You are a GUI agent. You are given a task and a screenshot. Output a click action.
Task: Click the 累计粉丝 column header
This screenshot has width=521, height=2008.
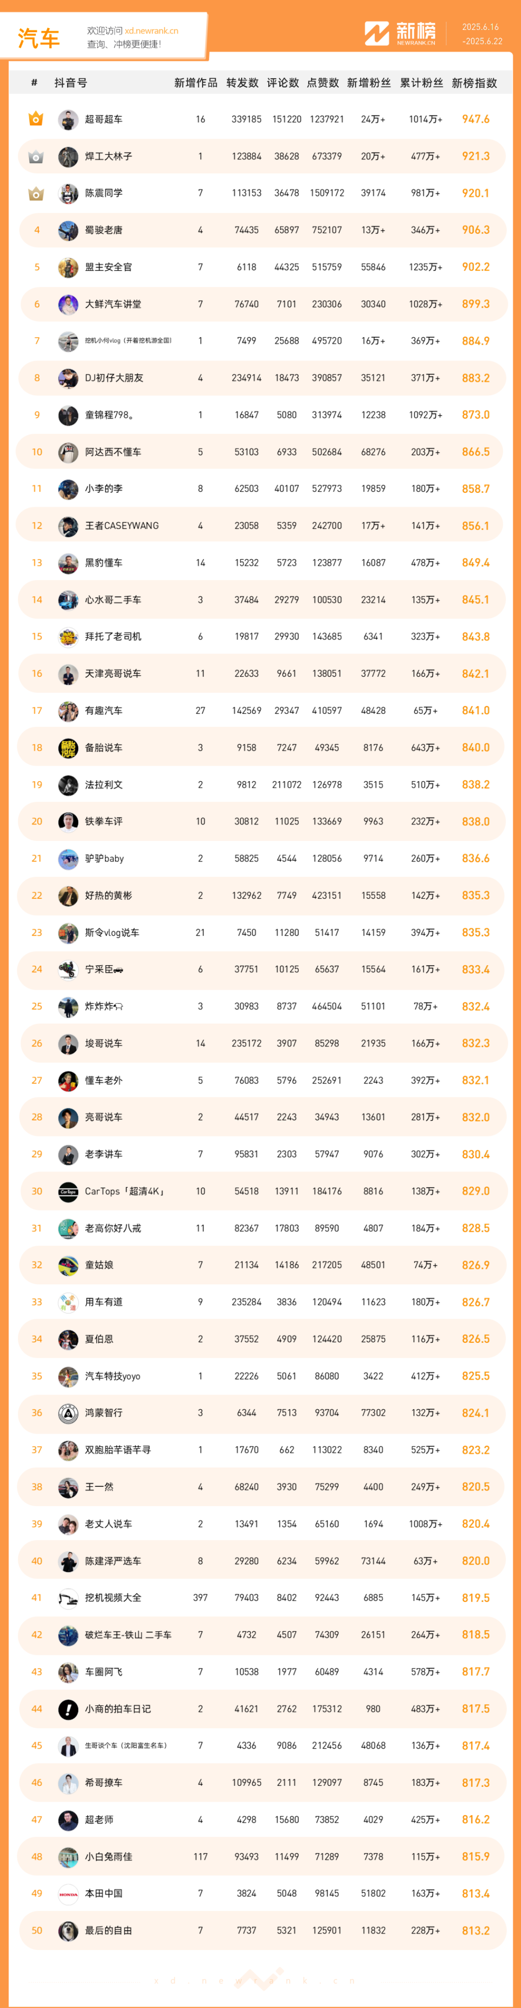point(421,84)
